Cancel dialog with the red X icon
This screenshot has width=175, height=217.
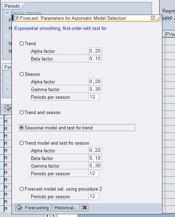[85, 208]
